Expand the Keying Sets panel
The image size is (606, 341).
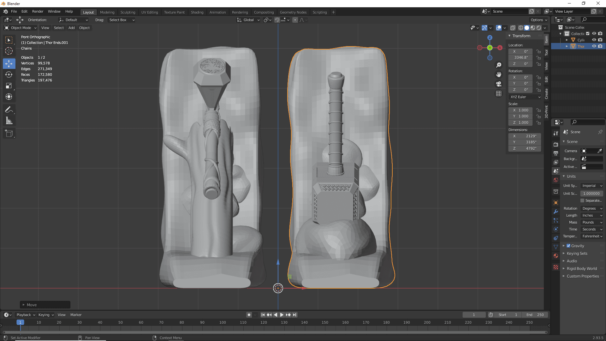pyautogui.click(x=577, y=253)
